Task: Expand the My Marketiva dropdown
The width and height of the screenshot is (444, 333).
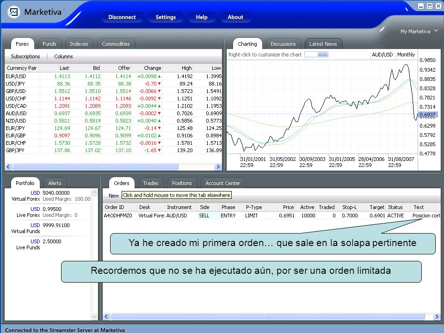Action: point(419,31)
